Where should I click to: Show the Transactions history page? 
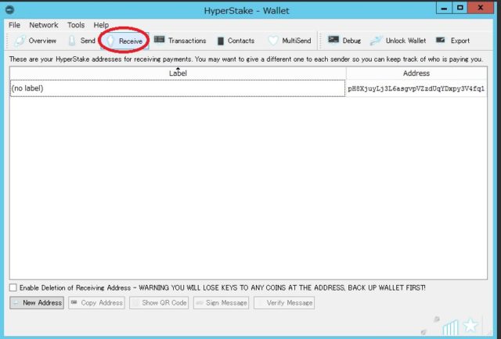180,41
